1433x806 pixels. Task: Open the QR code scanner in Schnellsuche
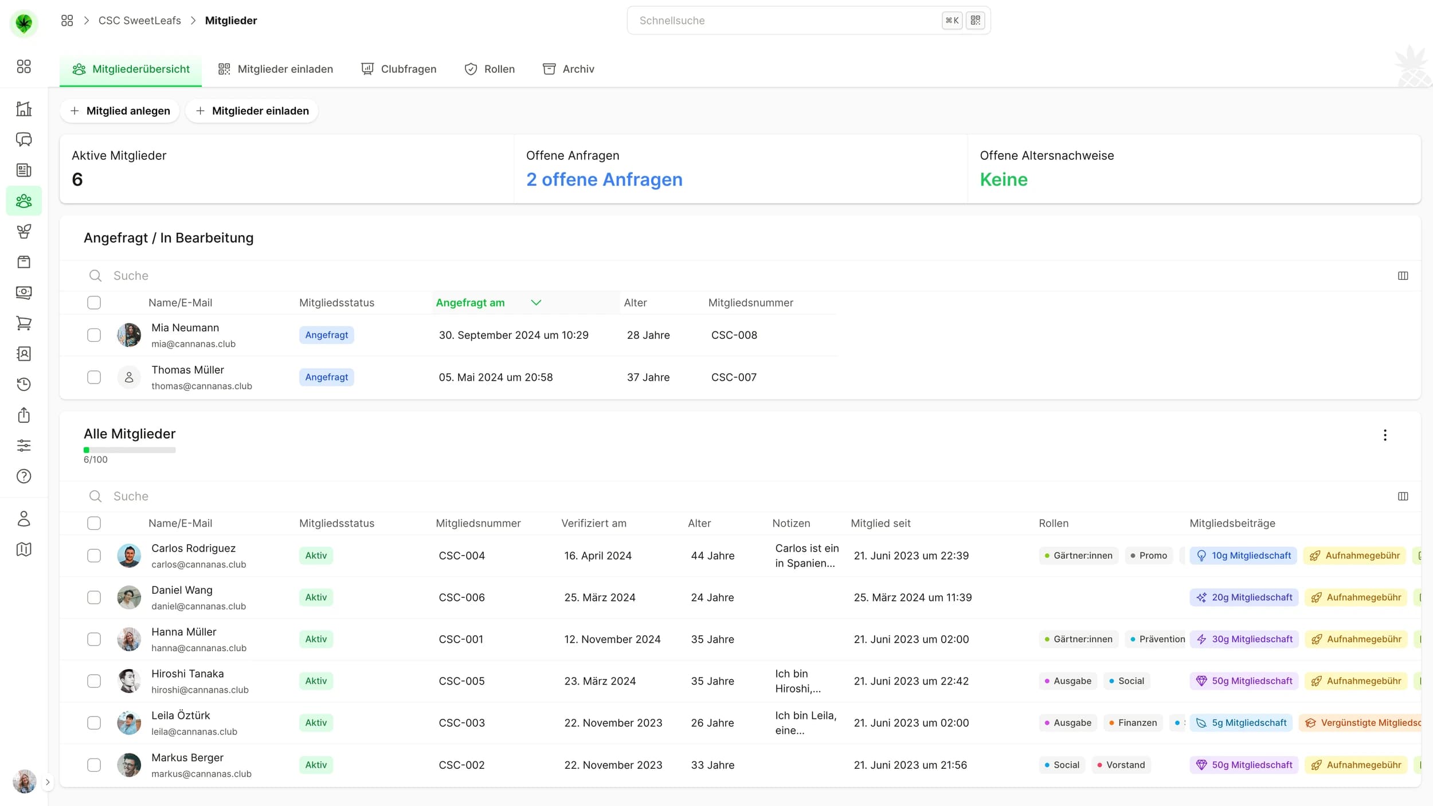tap(975, 21)
